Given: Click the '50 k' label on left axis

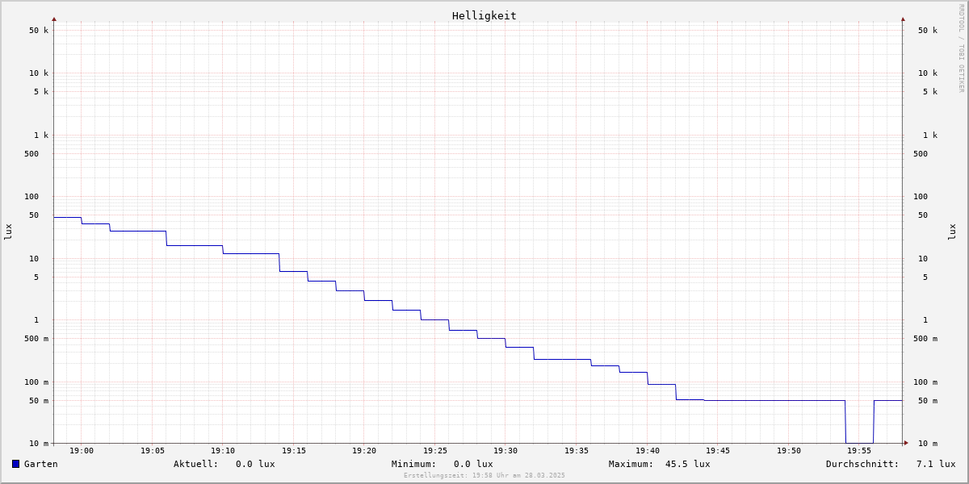Looking at the screenshot, I should click(x=39, y=31).
